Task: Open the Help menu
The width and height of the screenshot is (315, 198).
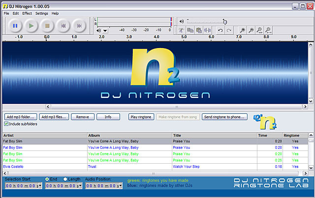Action: tap(55, 13)
